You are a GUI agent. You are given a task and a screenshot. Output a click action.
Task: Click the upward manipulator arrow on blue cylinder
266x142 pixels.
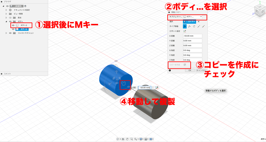pyautogui.click(x=116, y=72)
